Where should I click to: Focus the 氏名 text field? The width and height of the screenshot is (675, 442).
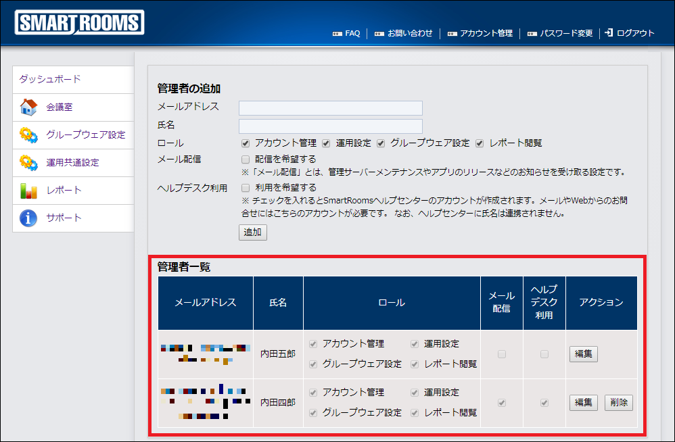tap(331, 126)
